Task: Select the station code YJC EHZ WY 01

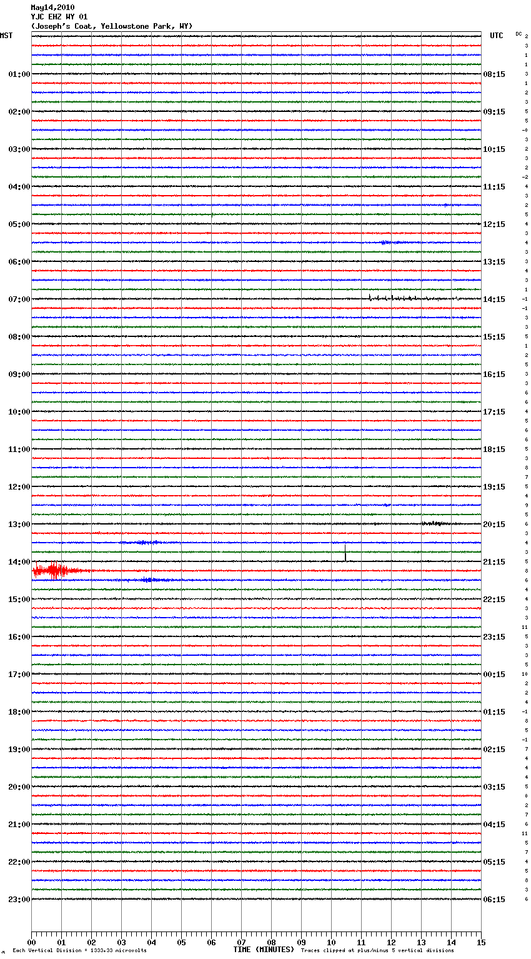Action: [x=59, y=17]
